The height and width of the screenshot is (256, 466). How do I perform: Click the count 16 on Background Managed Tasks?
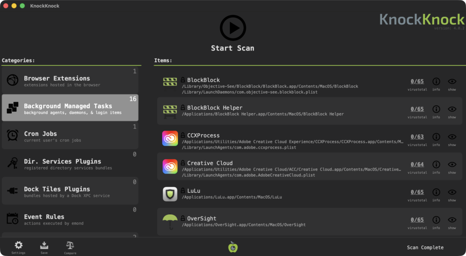point(133,99)
